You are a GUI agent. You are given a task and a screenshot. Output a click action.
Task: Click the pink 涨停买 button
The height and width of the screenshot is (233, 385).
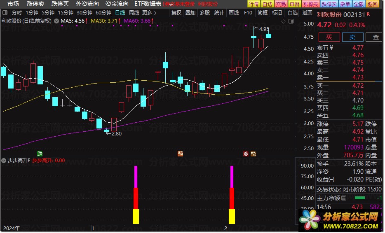pos(311,4)
